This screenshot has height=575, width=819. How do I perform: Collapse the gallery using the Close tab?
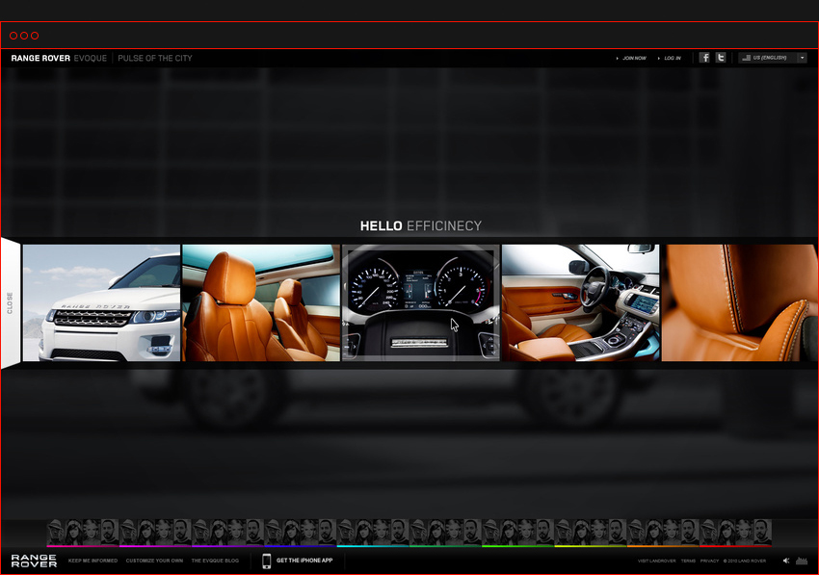(11, 303)
